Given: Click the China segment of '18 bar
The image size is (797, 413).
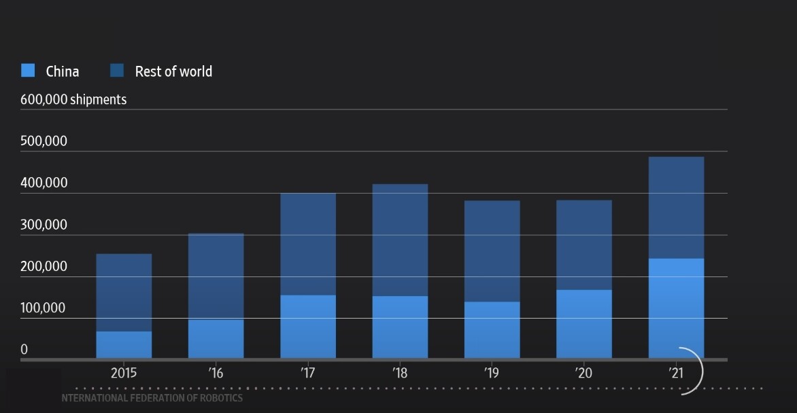Looking at the screenshot, I should click(x=400, y=327).
